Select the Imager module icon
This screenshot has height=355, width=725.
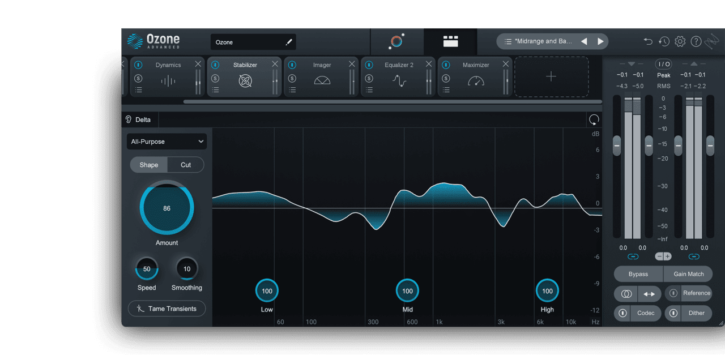(322, 81)
